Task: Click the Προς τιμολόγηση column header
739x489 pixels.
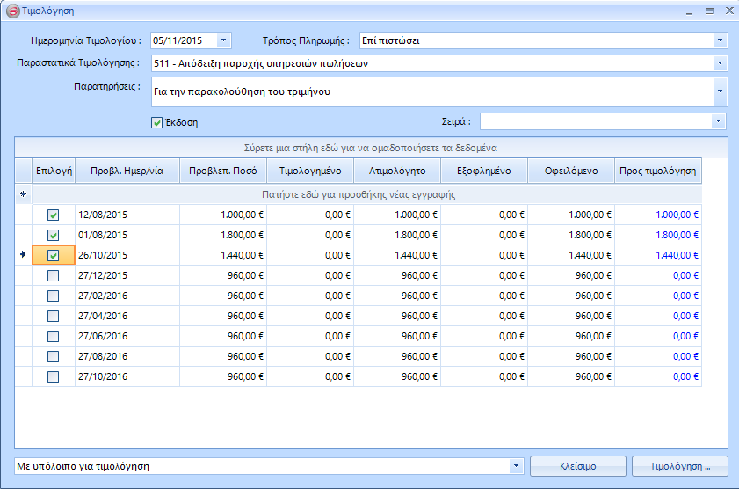Action: click(x=657, y=171)
